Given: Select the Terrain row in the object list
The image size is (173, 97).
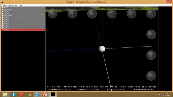Looking at the screenshot, I should click(x=23, y=8).
